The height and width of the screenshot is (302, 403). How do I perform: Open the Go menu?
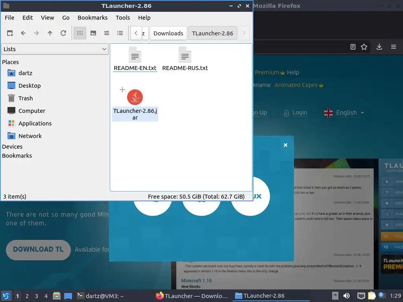tap(66, 18)
